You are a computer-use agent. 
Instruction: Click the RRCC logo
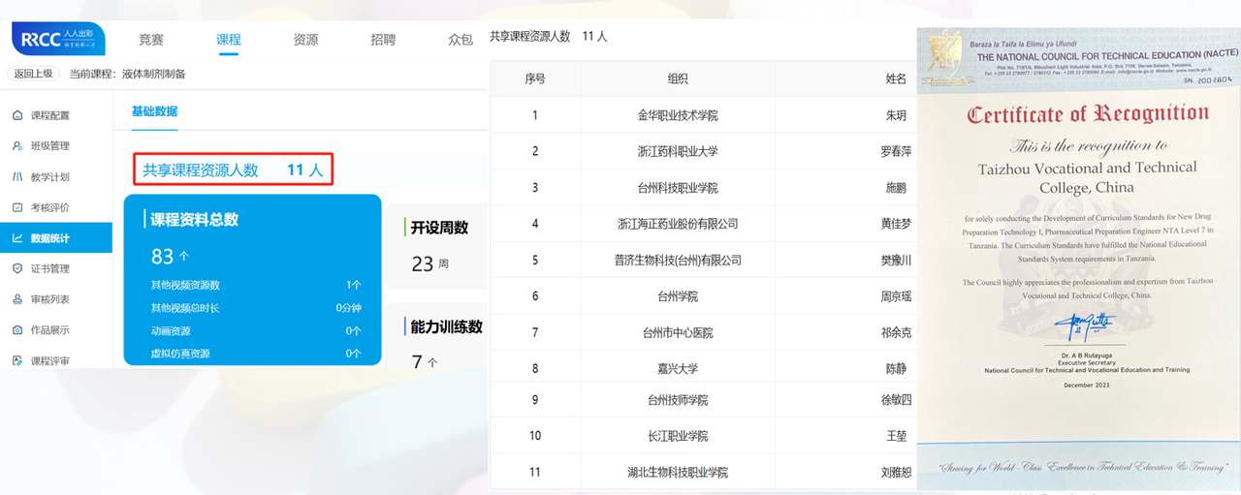click(59, 40)
